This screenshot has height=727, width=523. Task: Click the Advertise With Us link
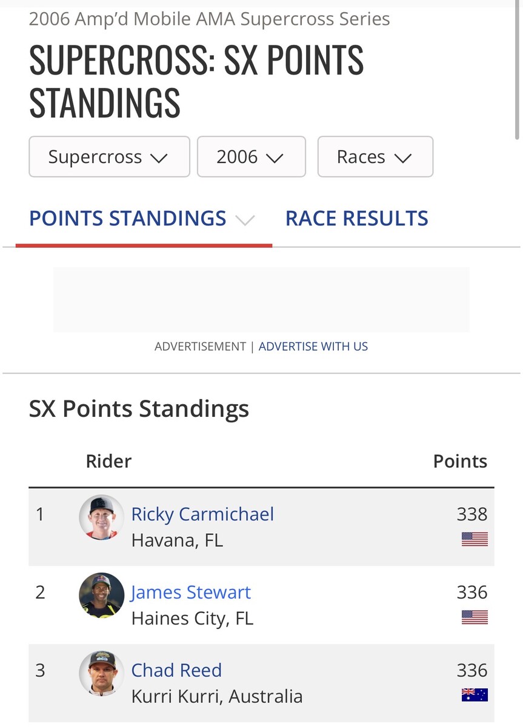(x=313, y=347)
